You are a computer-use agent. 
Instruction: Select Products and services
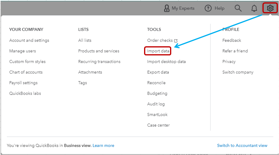click(99, 51)
